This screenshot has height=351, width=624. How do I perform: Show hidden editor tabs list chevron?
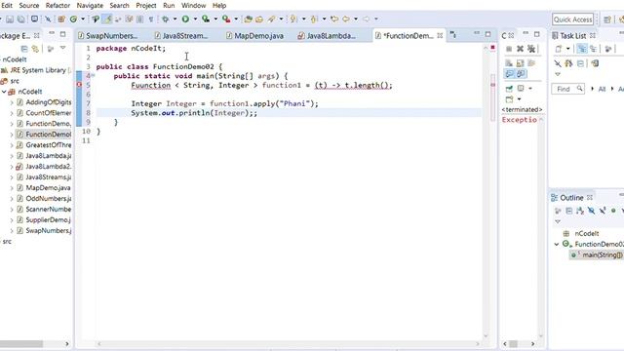452,35
